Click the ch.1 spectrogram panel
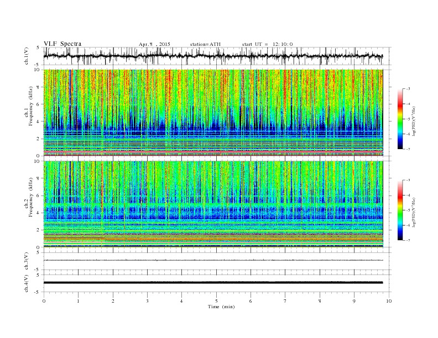Screen dimensions: 438x338 (213, 113)
